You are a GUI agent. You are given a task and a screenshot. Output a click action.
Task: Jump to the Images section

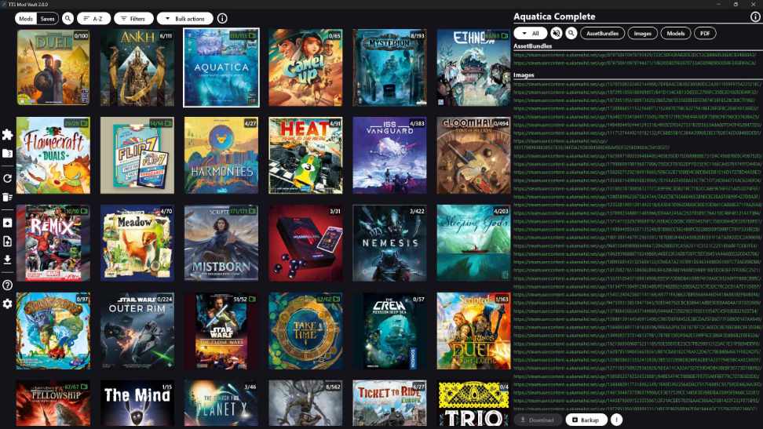pyautogui.click(x=642, y=34)
